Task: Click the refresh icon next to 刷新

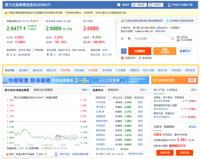Action: 88,90
